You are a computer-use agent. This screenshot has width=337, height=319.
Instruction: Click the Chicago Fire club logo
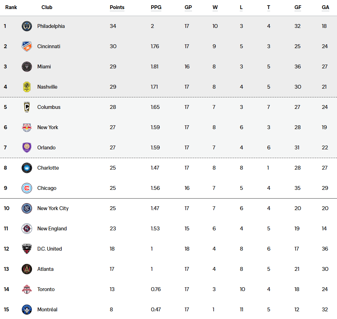(x=27, y=188)
